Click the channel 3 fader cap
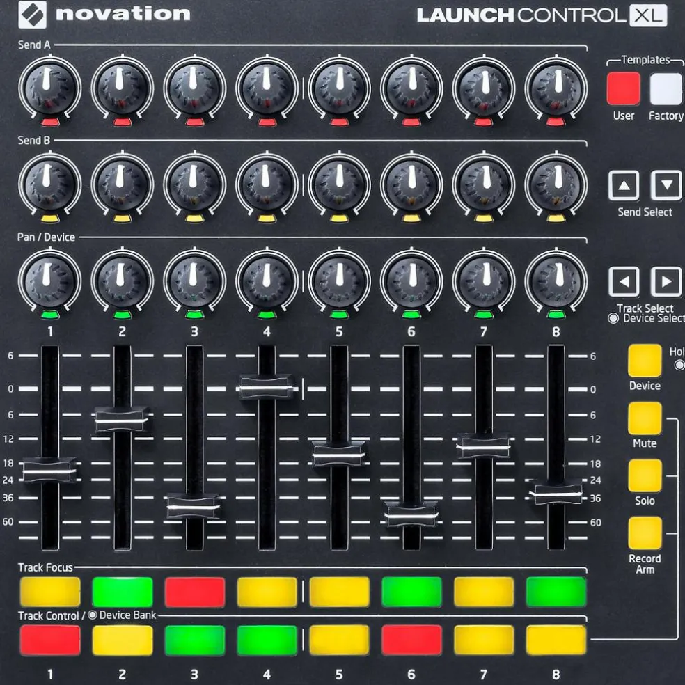685x685 pixels. coord(194,506)
